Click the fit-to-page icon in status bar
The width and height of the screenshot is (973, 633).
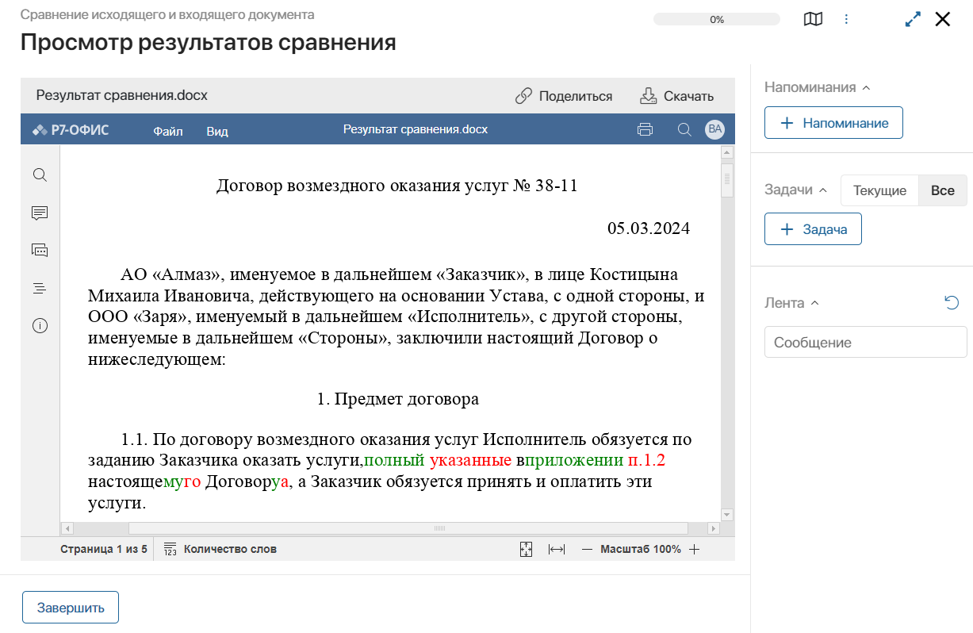pos(526,548)
